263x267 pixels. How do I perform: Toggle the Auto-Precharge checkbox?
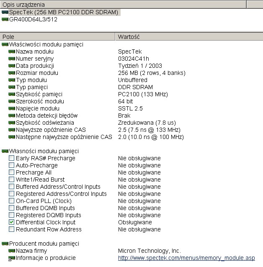click(11, 165)
